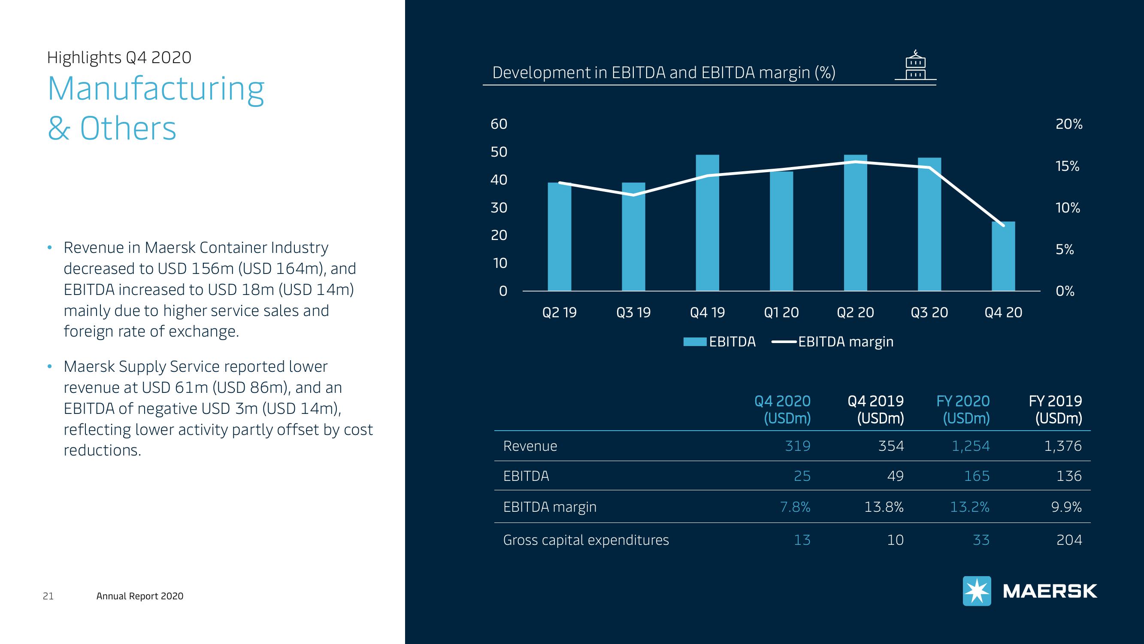Click the EBITDA margin line's Q4 20 endpoint

click(1003, 226)
